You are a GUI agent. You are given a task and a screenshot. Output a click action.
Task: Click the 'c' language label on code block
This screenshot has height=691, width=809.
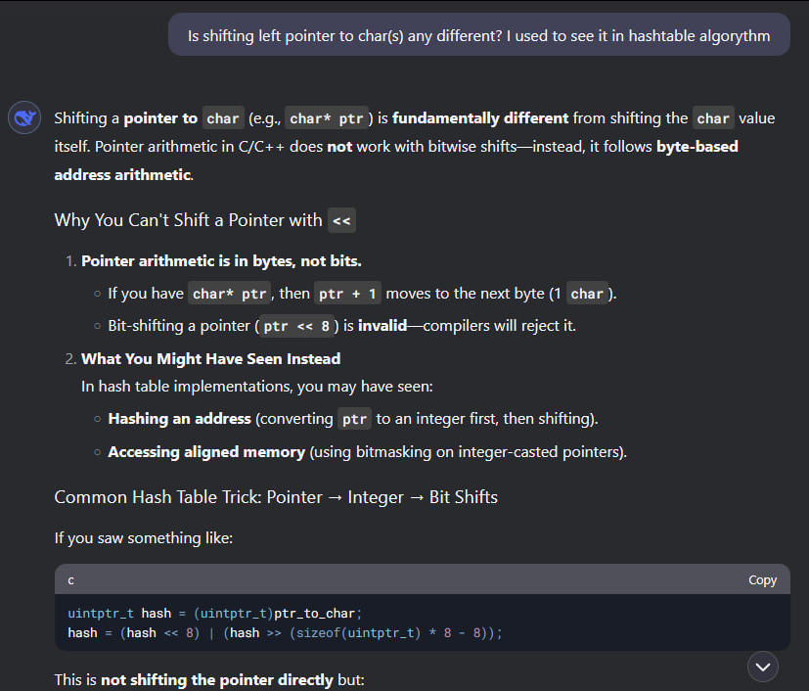click(x=71, y=580)
